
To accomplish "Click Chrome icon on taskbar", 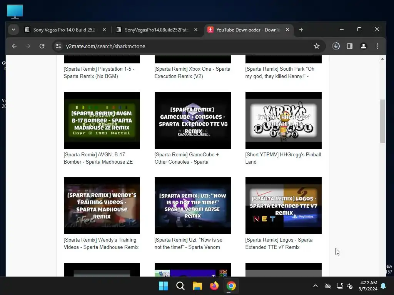I will [x=231, y=286].
